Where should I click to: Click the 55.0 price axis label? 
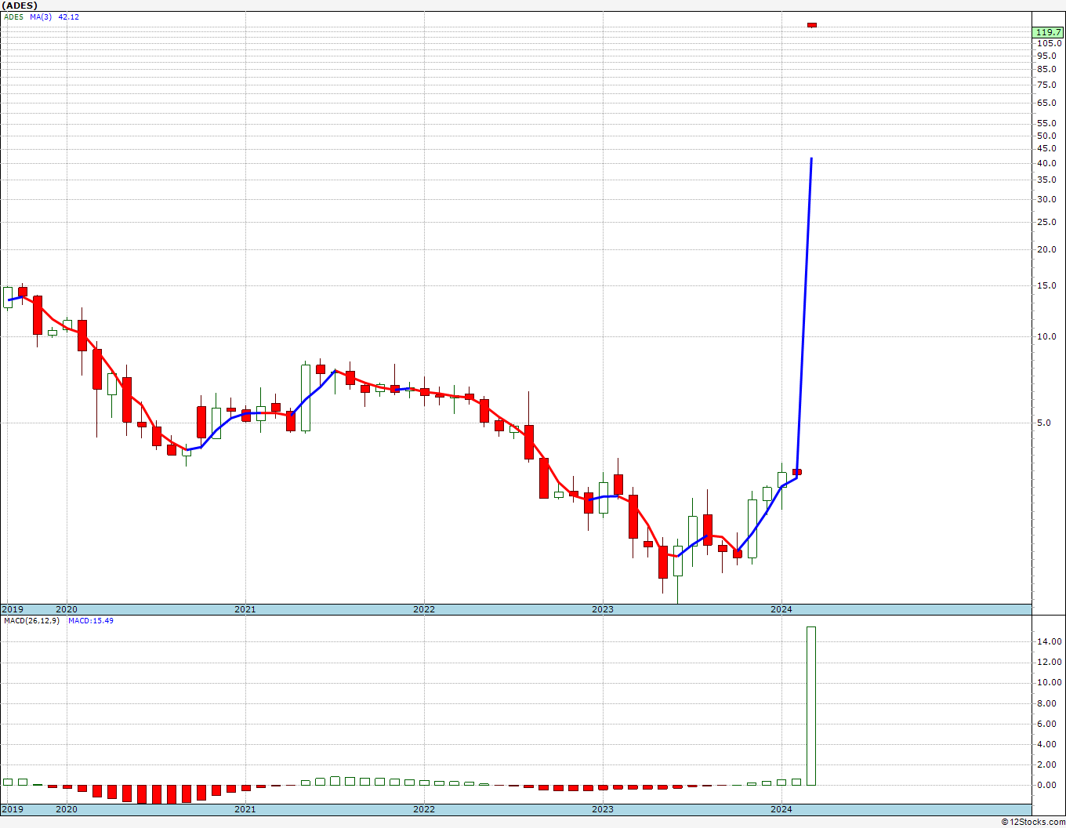[x=1046, y=123]
